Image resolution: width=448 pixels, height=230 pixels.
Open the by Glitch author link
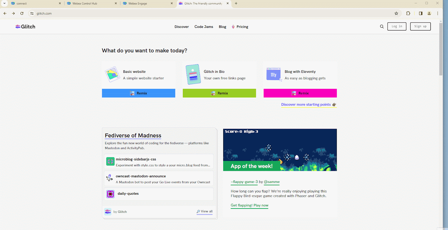(120, 212)
